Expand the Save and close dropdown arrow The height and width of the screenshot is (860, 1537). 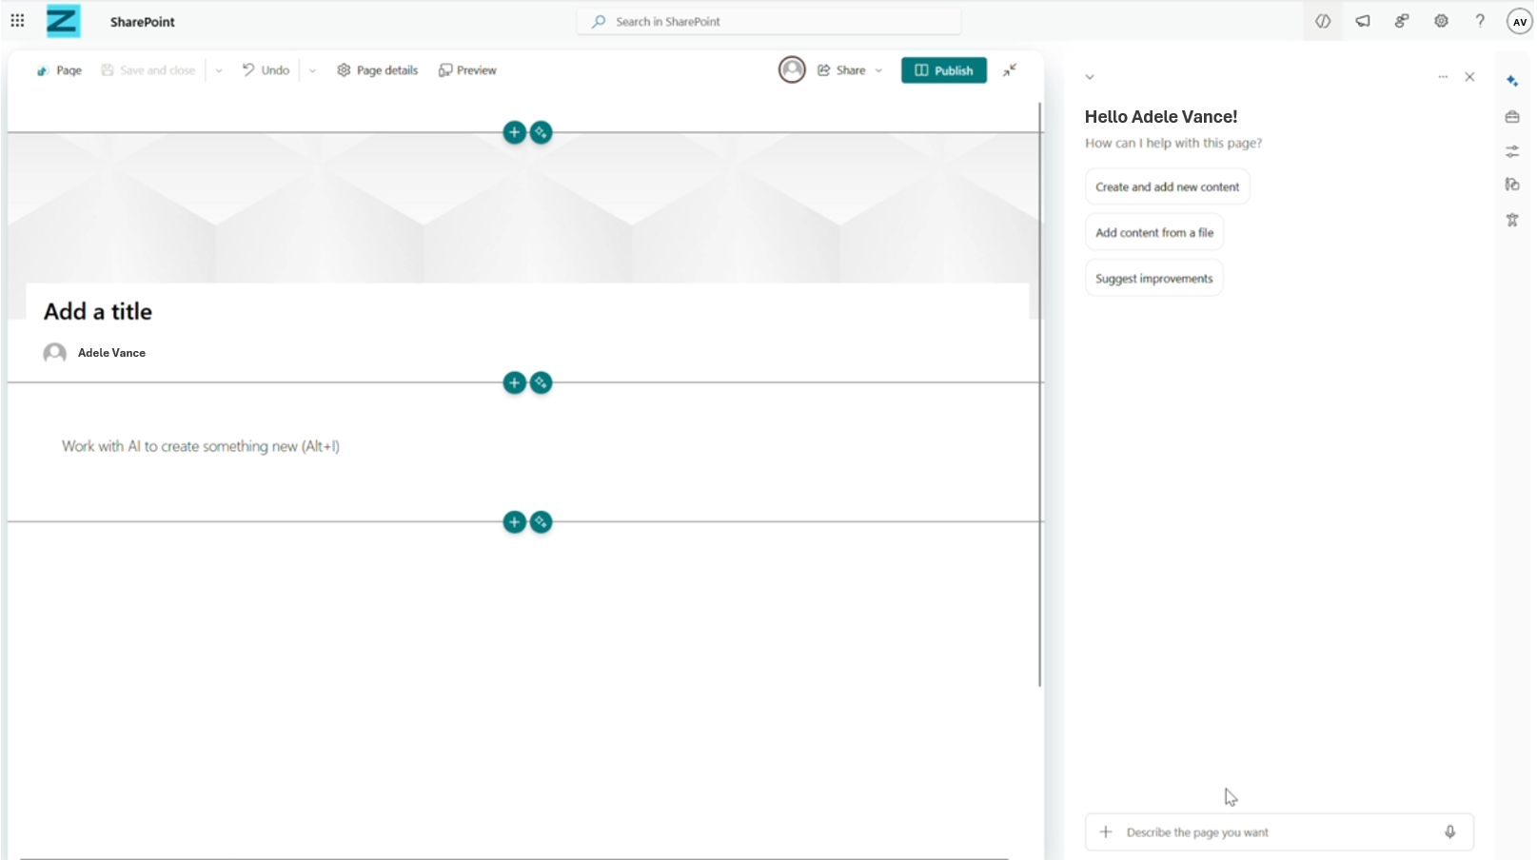click(x=219, y=69)
